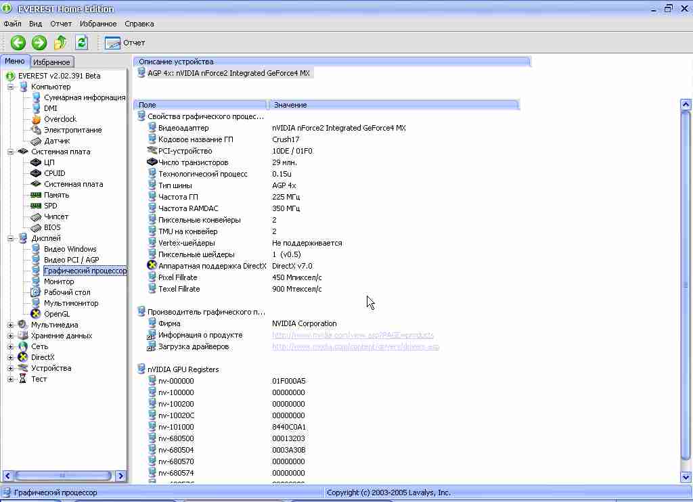Open the Видео Windows tree item
This screenshot has width=693, height=502.
[70, 249]
